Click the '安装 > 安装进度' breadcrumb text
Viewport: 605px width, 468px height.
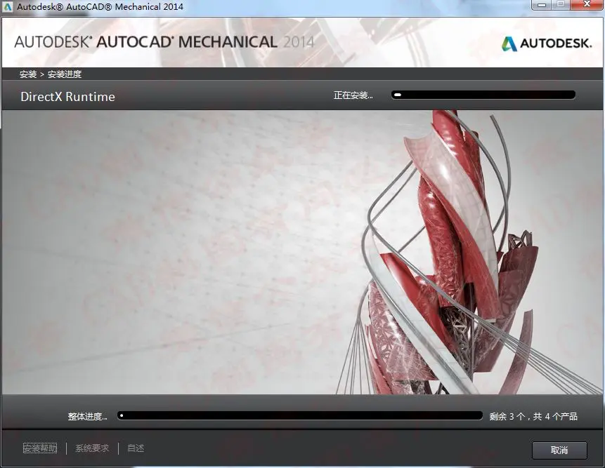coord(51,74)
